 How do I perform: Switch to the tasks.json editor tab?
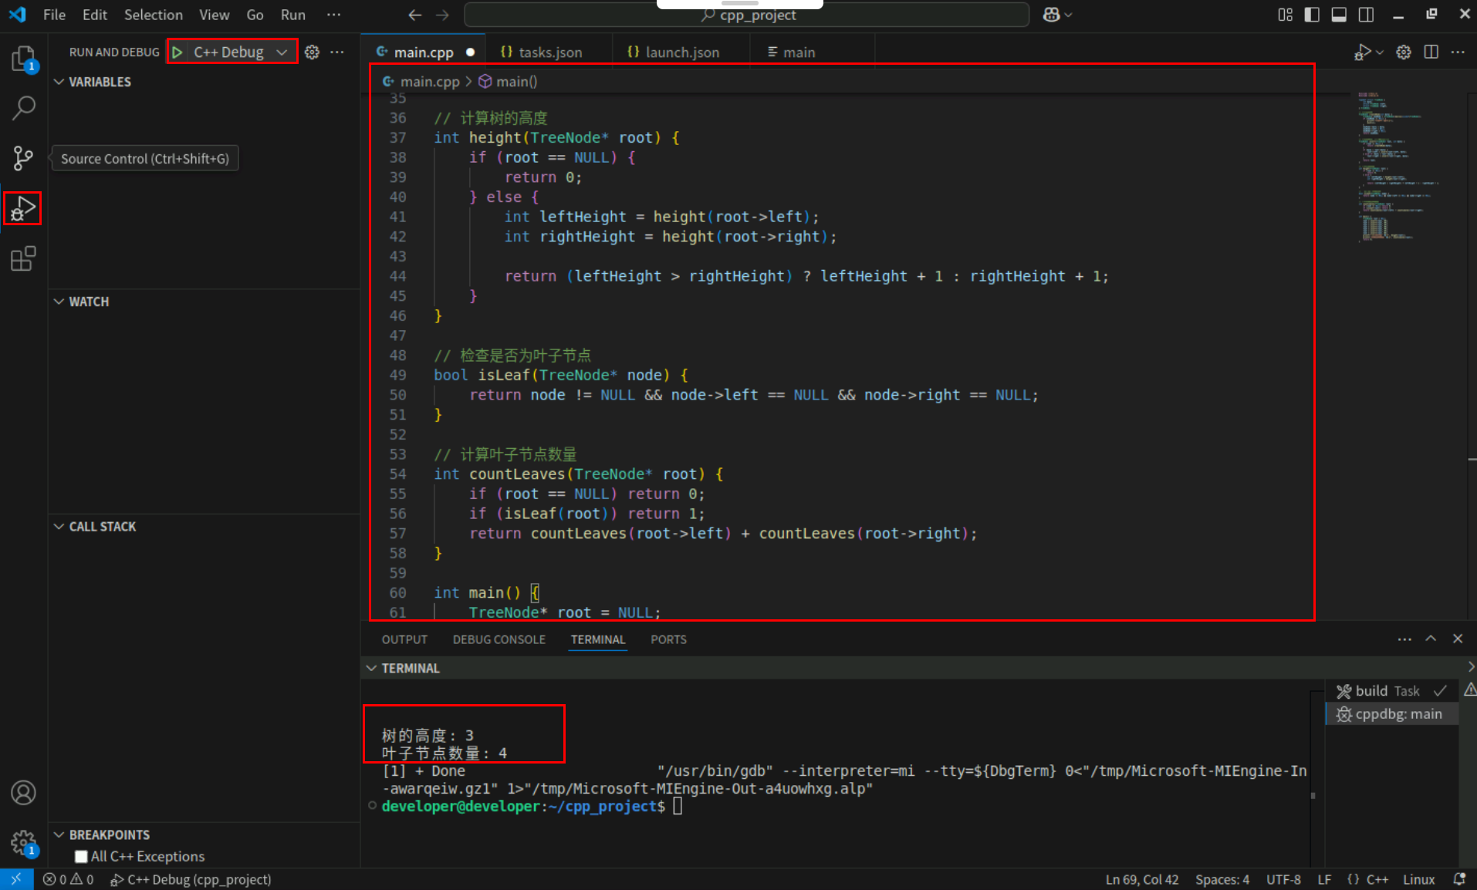[x=549, y=52]
